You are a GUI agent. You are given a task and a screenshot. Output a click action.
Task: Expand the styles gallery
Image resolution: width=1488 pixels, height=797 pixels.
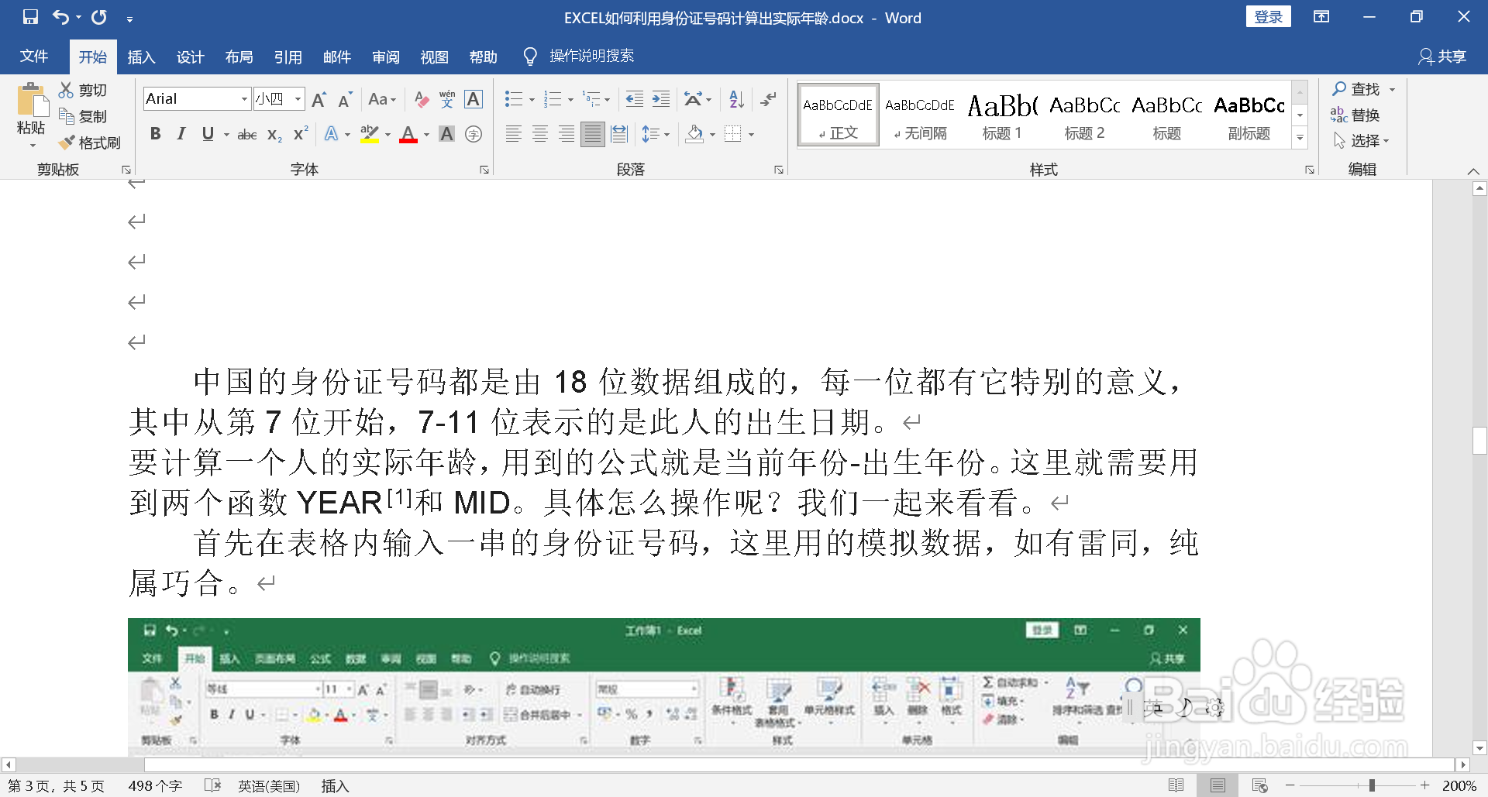(x=1300, y=138)
